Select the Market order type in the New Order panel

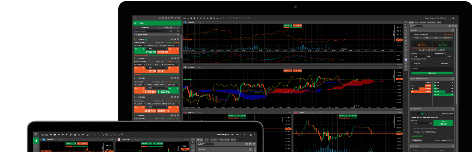coord(417,38)
